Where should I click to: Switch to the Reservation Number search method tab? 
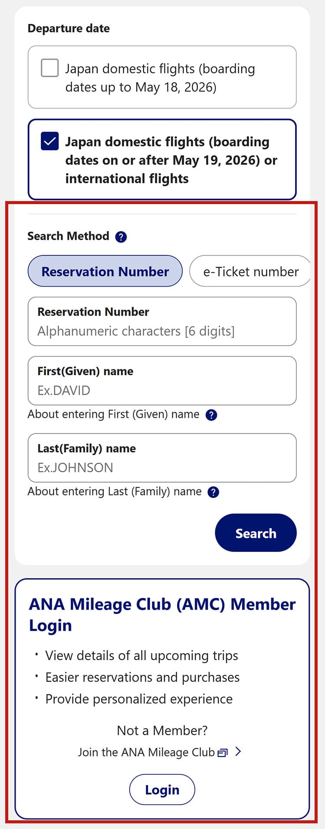click(x=105, y=271)
